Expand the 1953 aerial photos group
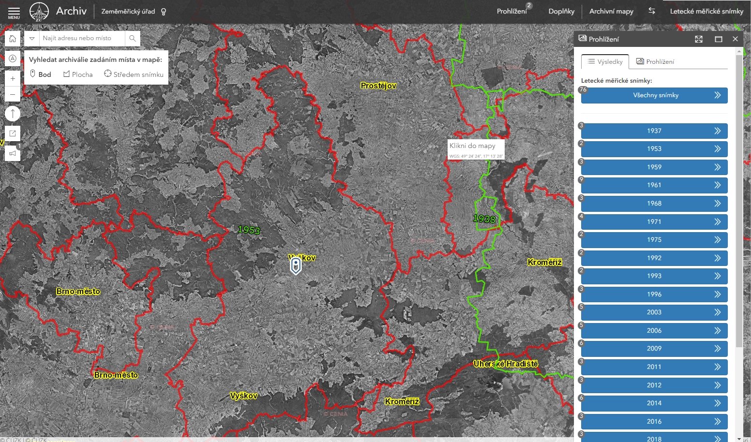751x442 pixels. point(654,149)
